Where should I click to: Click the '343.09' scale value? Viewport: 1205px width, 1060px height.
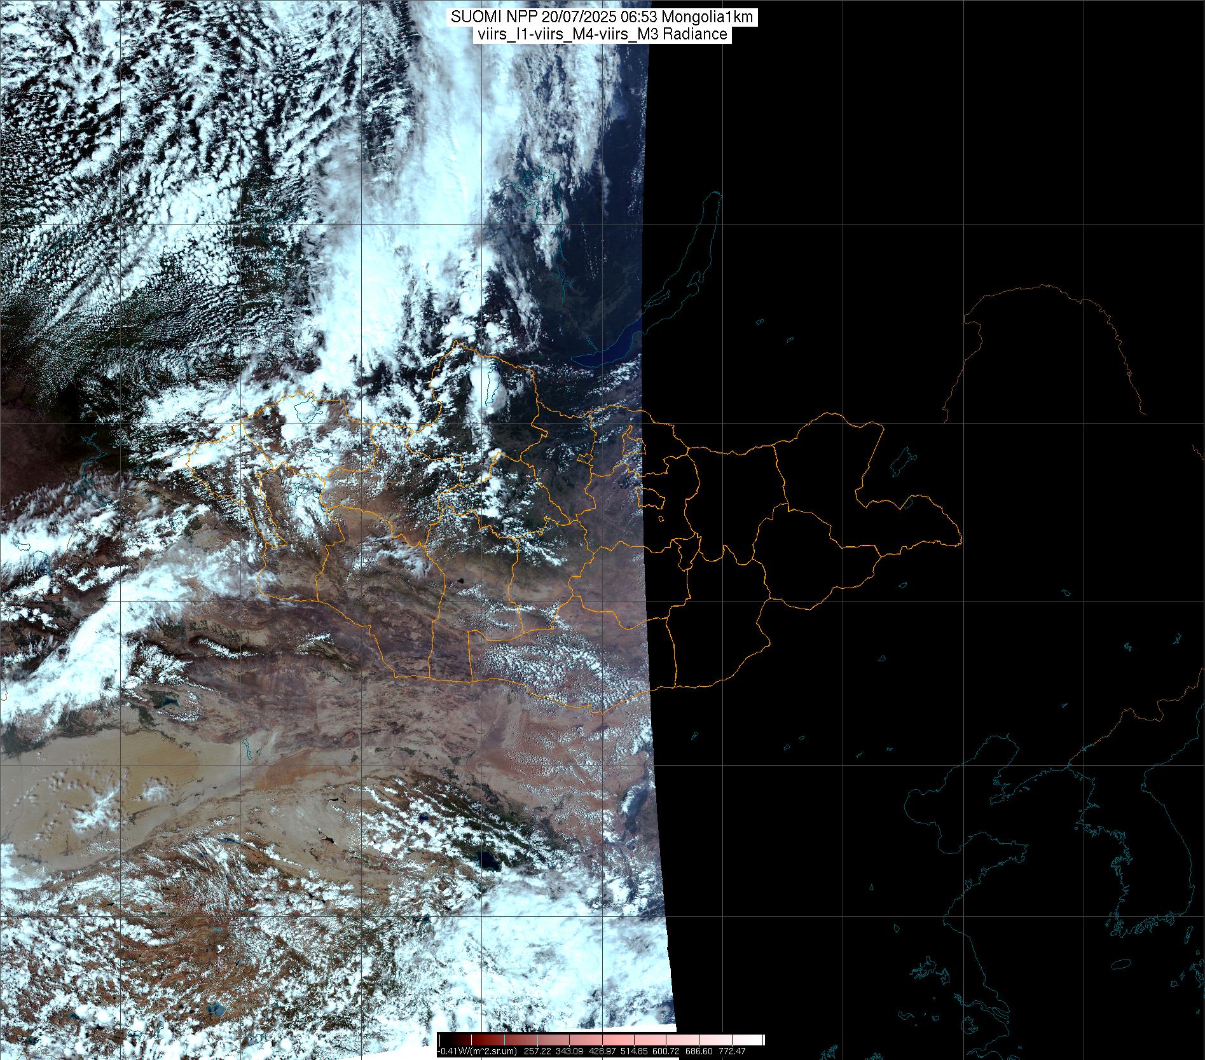tap(569, 1051)
